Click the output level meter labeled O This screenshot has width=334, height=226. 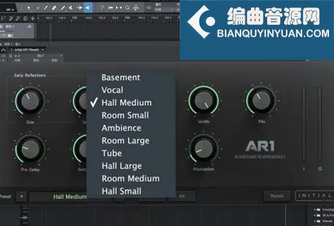coord(320,125)
